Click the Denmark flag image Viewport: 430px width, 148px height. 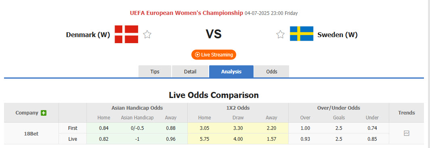tap(126, 34)
